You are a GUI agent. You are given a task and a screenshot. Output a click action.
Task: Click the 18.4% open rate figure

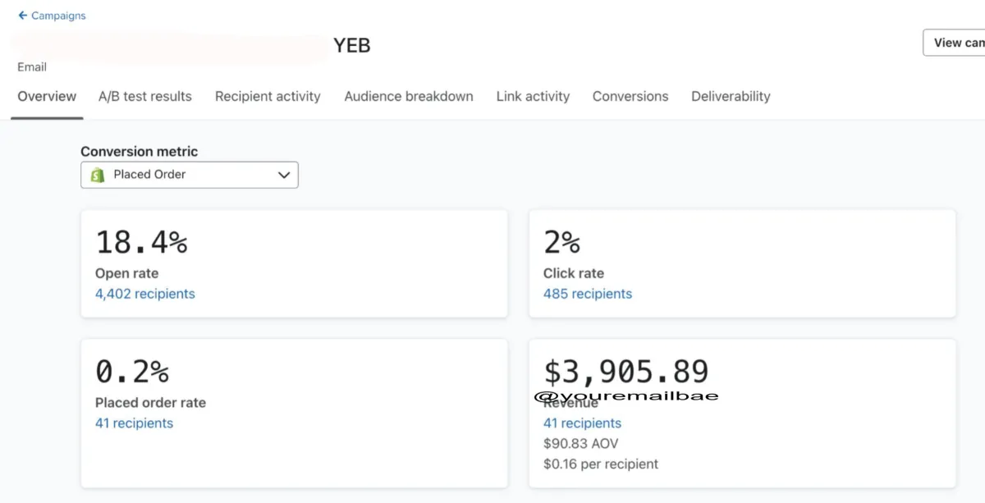pyautogui.click(x=141, y=243)
